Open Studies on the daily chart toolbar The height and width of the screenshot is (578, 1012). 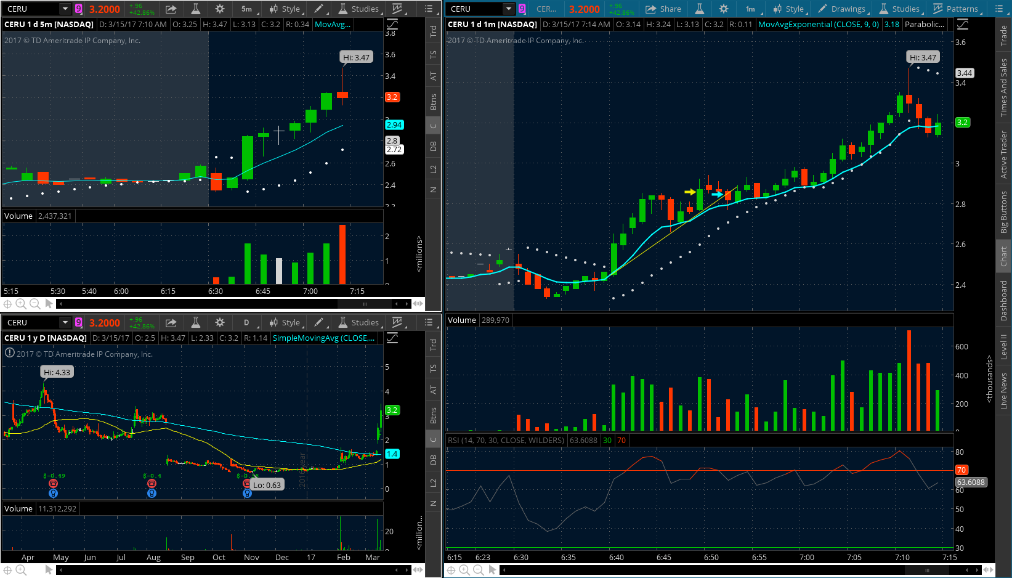360,322
